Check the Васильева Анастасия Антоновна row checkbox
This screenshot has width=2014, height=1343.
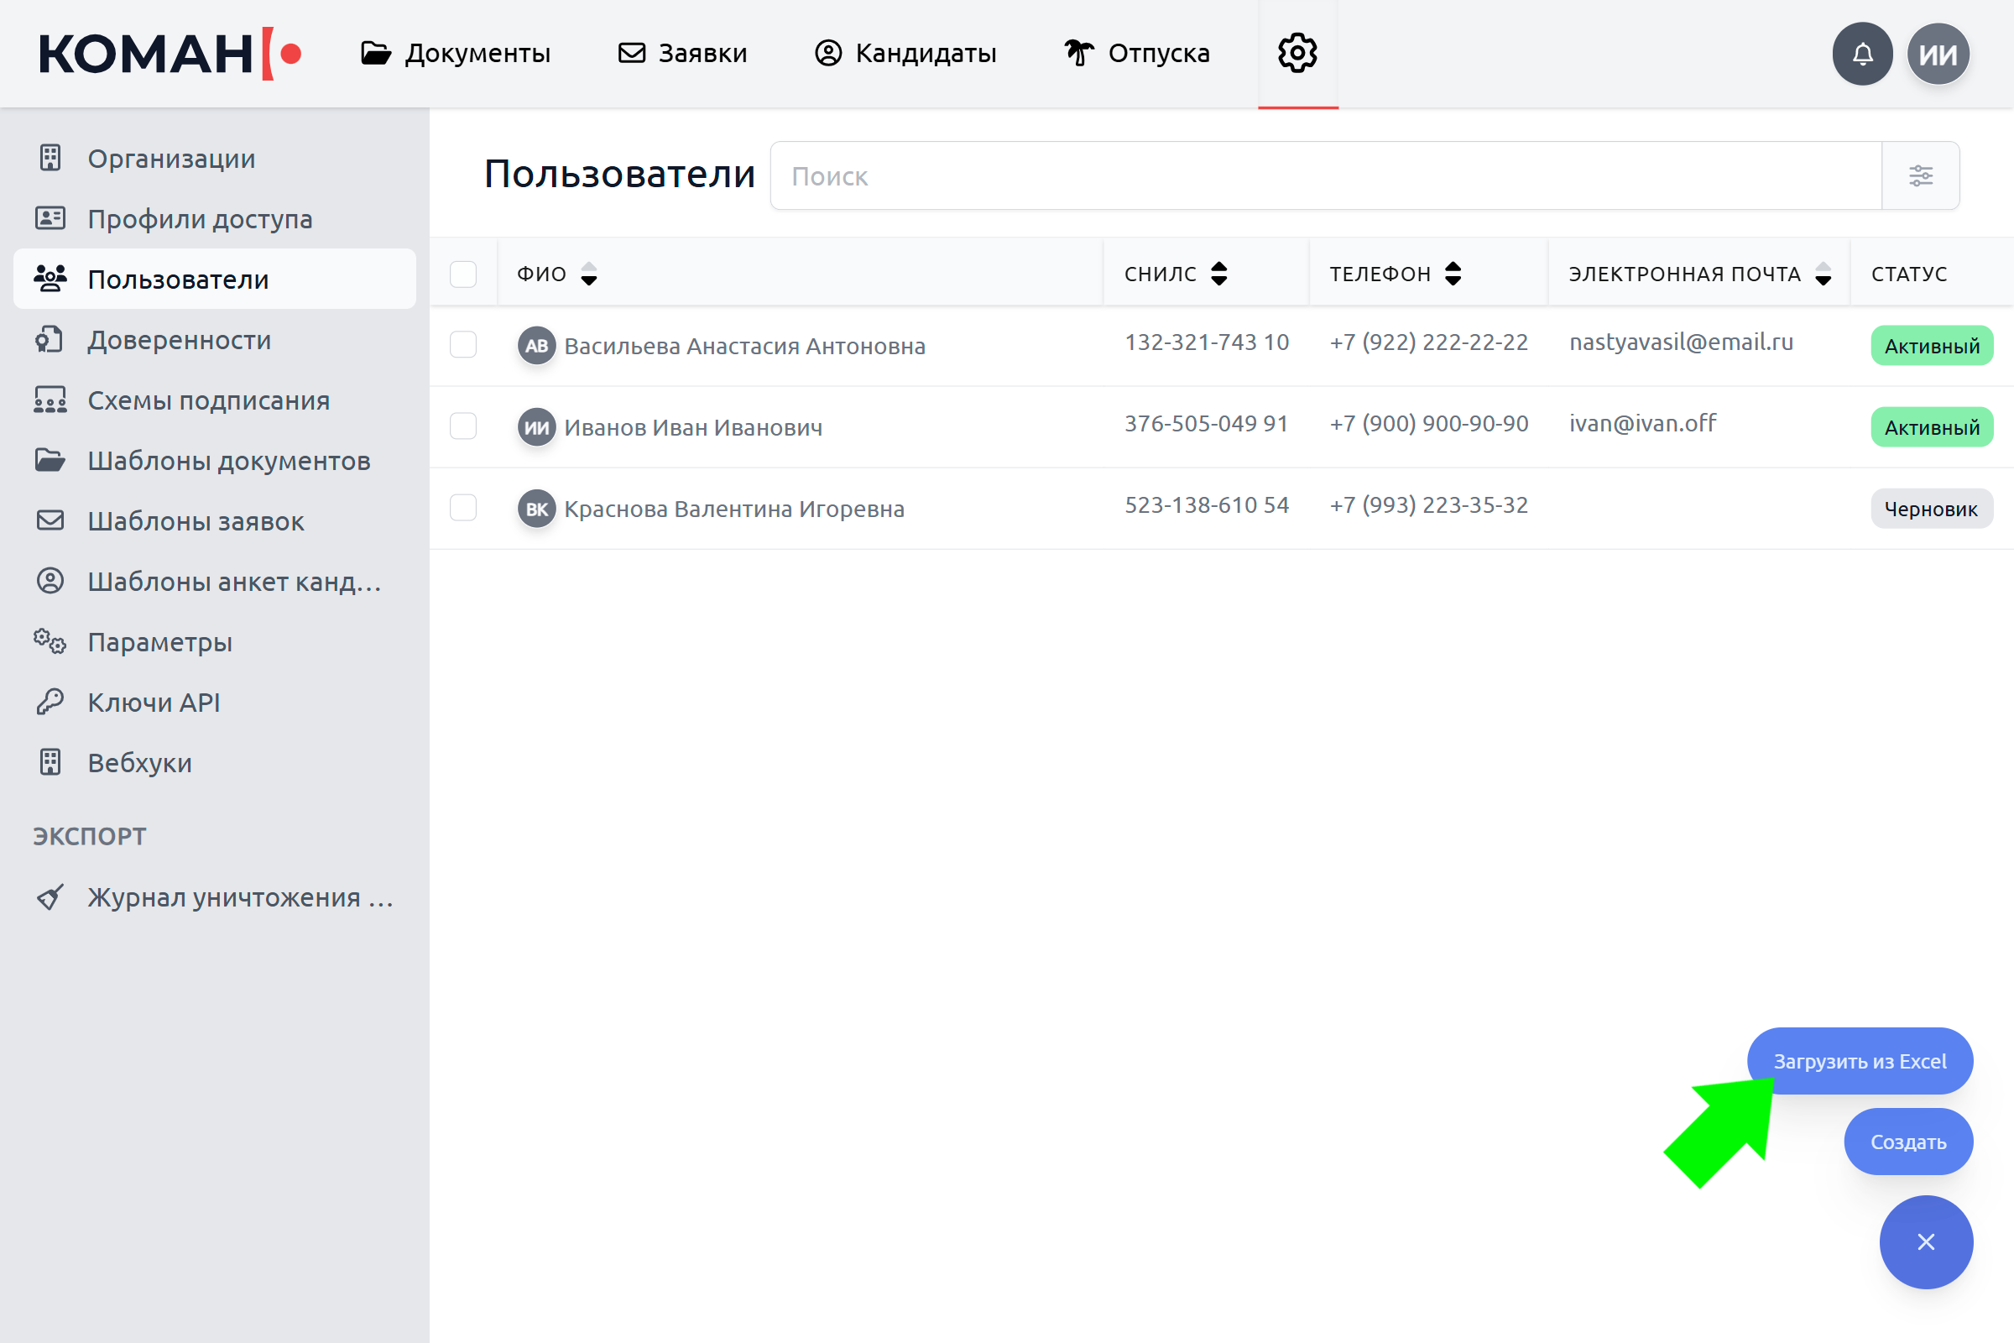click(x=463, y=344)
